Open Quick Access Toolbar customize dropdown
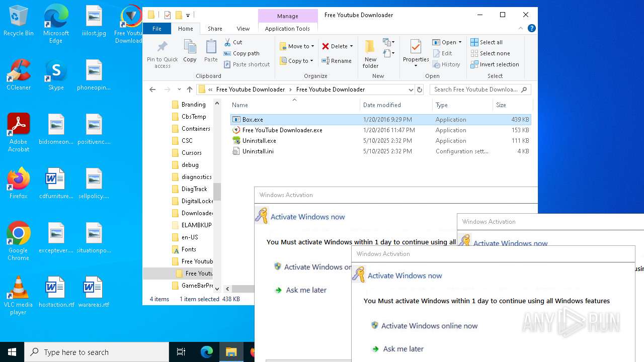Viewport: 644px width, 362px height. click(188, 15)
